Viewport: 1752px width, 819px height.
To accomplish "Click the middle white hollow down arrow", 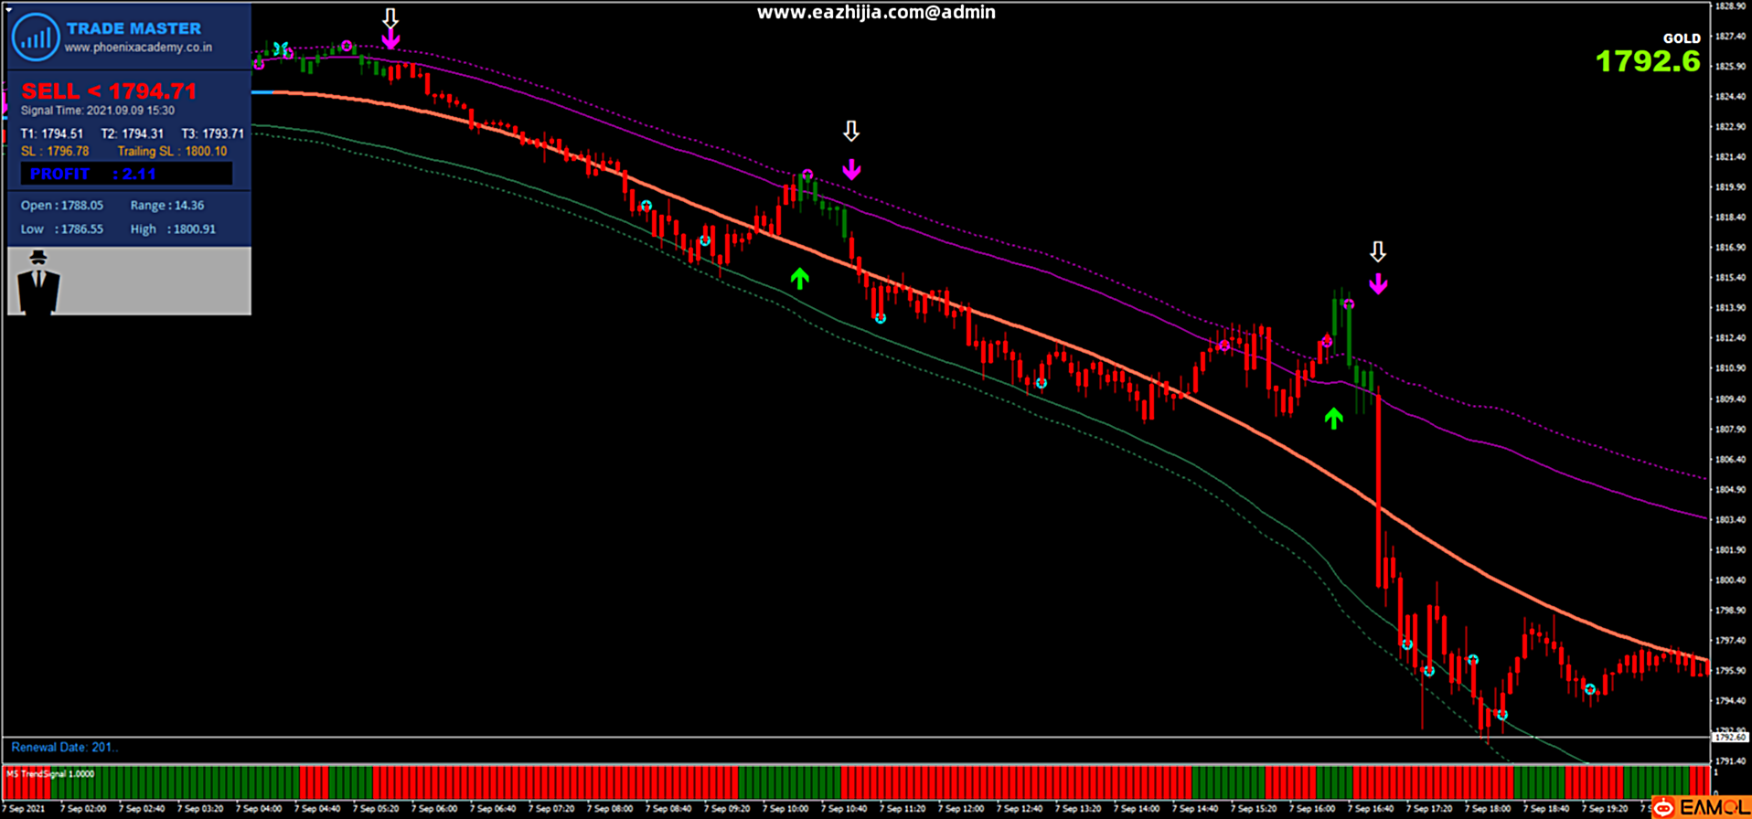I will [851, 132].
